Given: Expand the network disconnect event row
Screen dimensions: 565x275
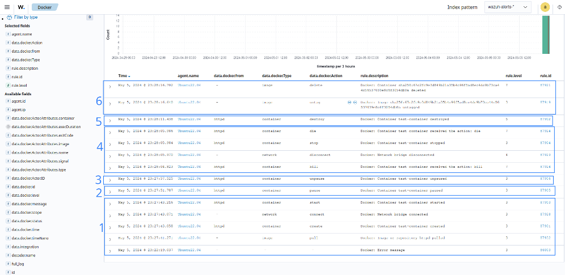Looking at the screenshot, I should pyautogui.click(x=110, y=156).
